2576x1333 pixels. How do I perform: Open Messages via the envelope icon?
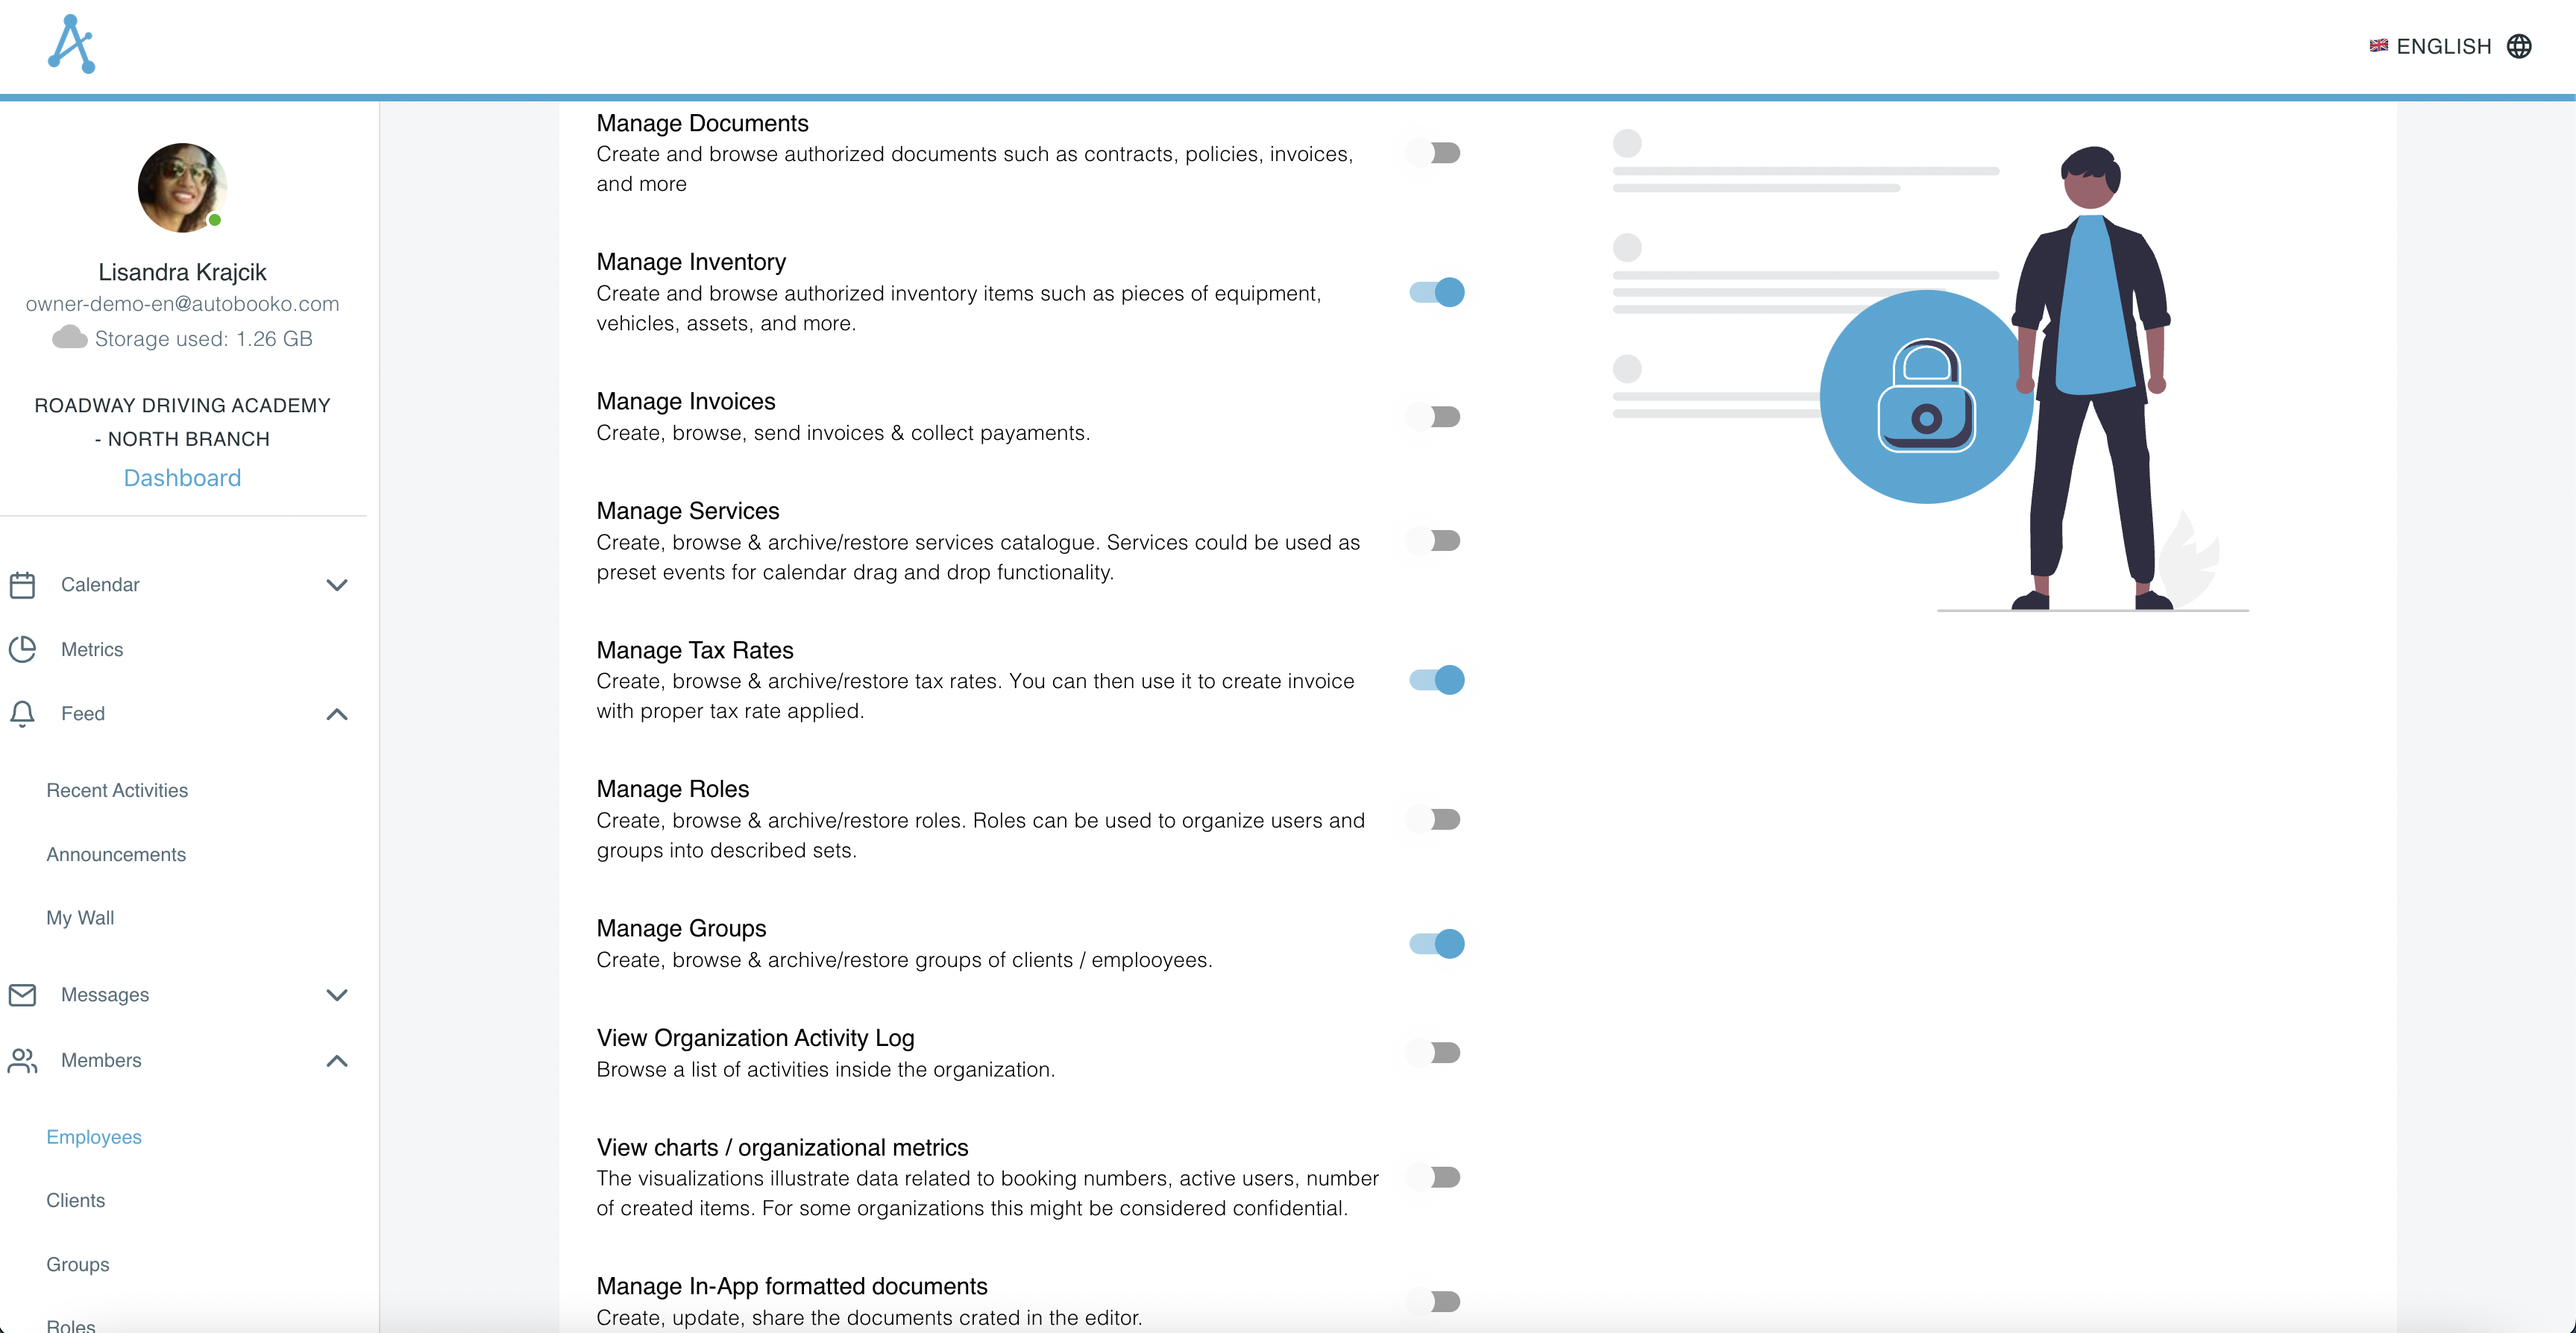coord(23,995)
